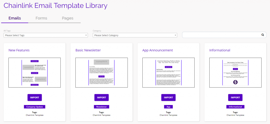Click Chainlink Template tag under New Features

click(35, 115)
